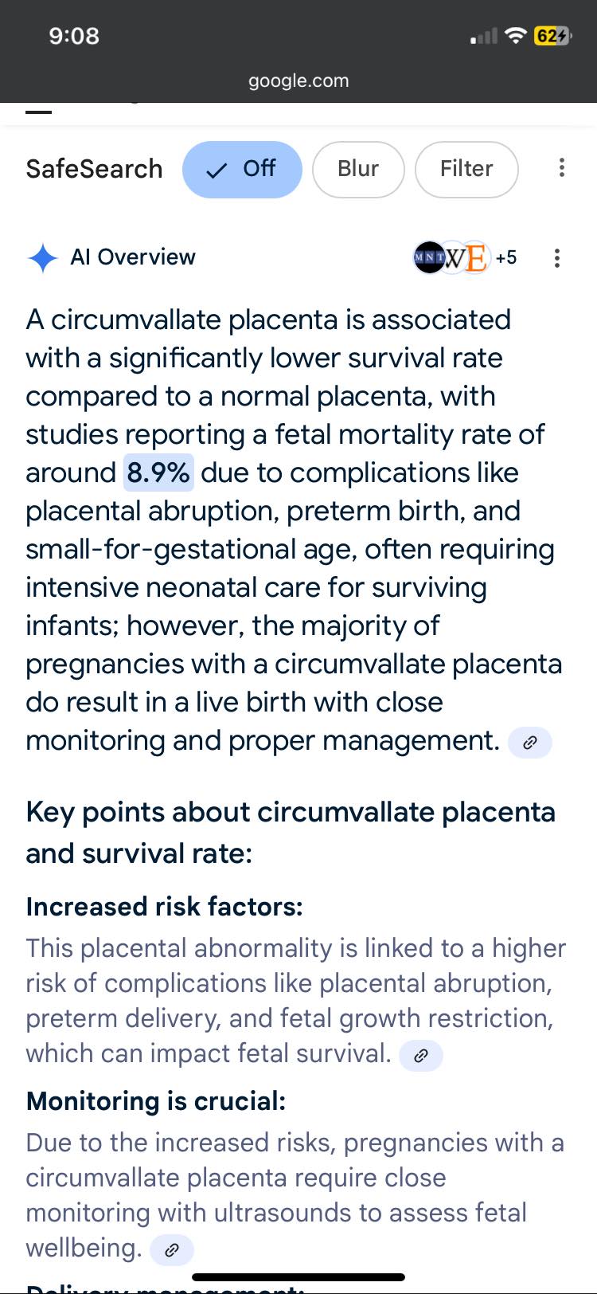Tap the W source icon
This screenshot has width=597, height=1294.
(453, 258)
